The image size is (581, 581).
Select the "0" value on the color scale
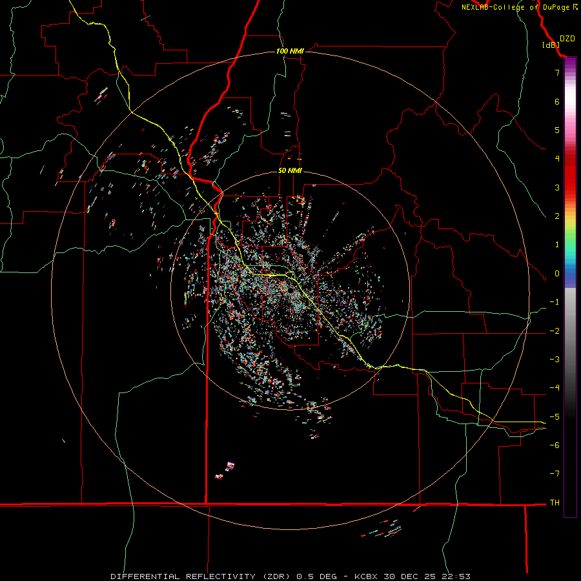(557, 274)
